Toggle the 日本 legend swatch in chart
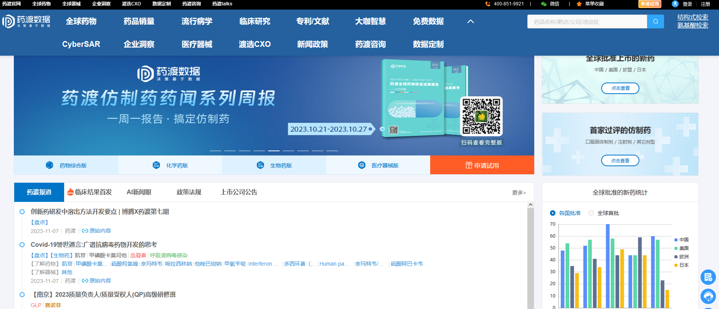The image size is (719, 309). 676,265
